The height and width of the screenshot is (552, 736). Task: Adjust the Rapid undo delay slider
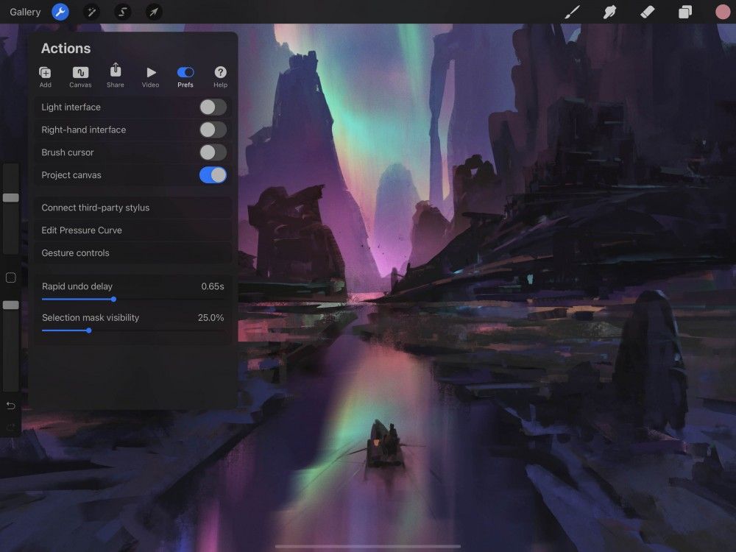[113, 300]
